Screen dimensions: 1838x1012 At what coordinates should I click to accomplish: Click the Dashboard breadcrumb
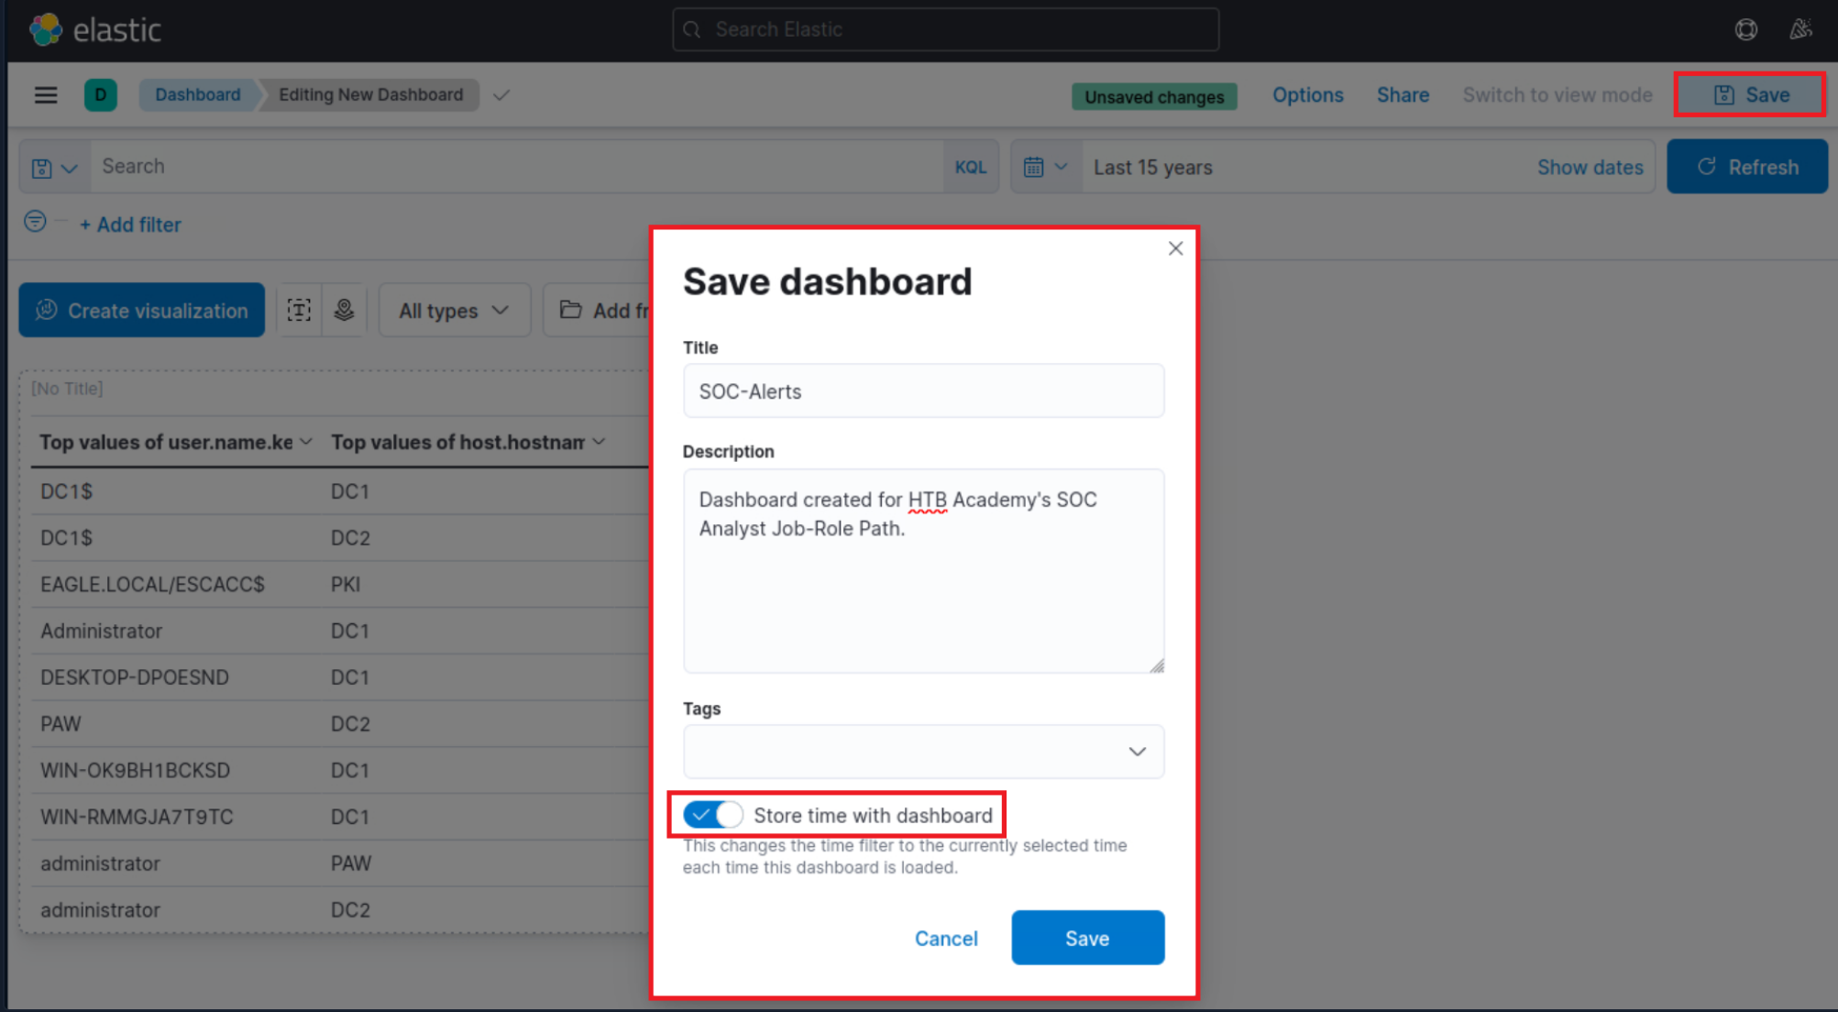tap(197, 94)
